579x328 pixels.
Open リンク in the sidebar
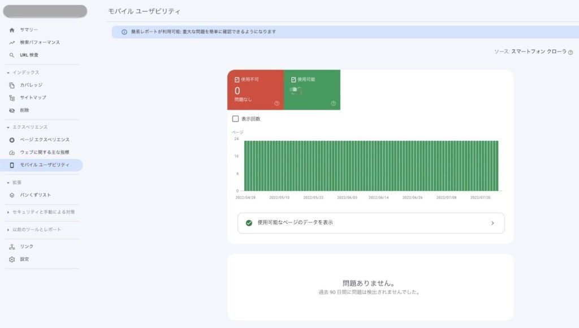[x=27, y=247]
